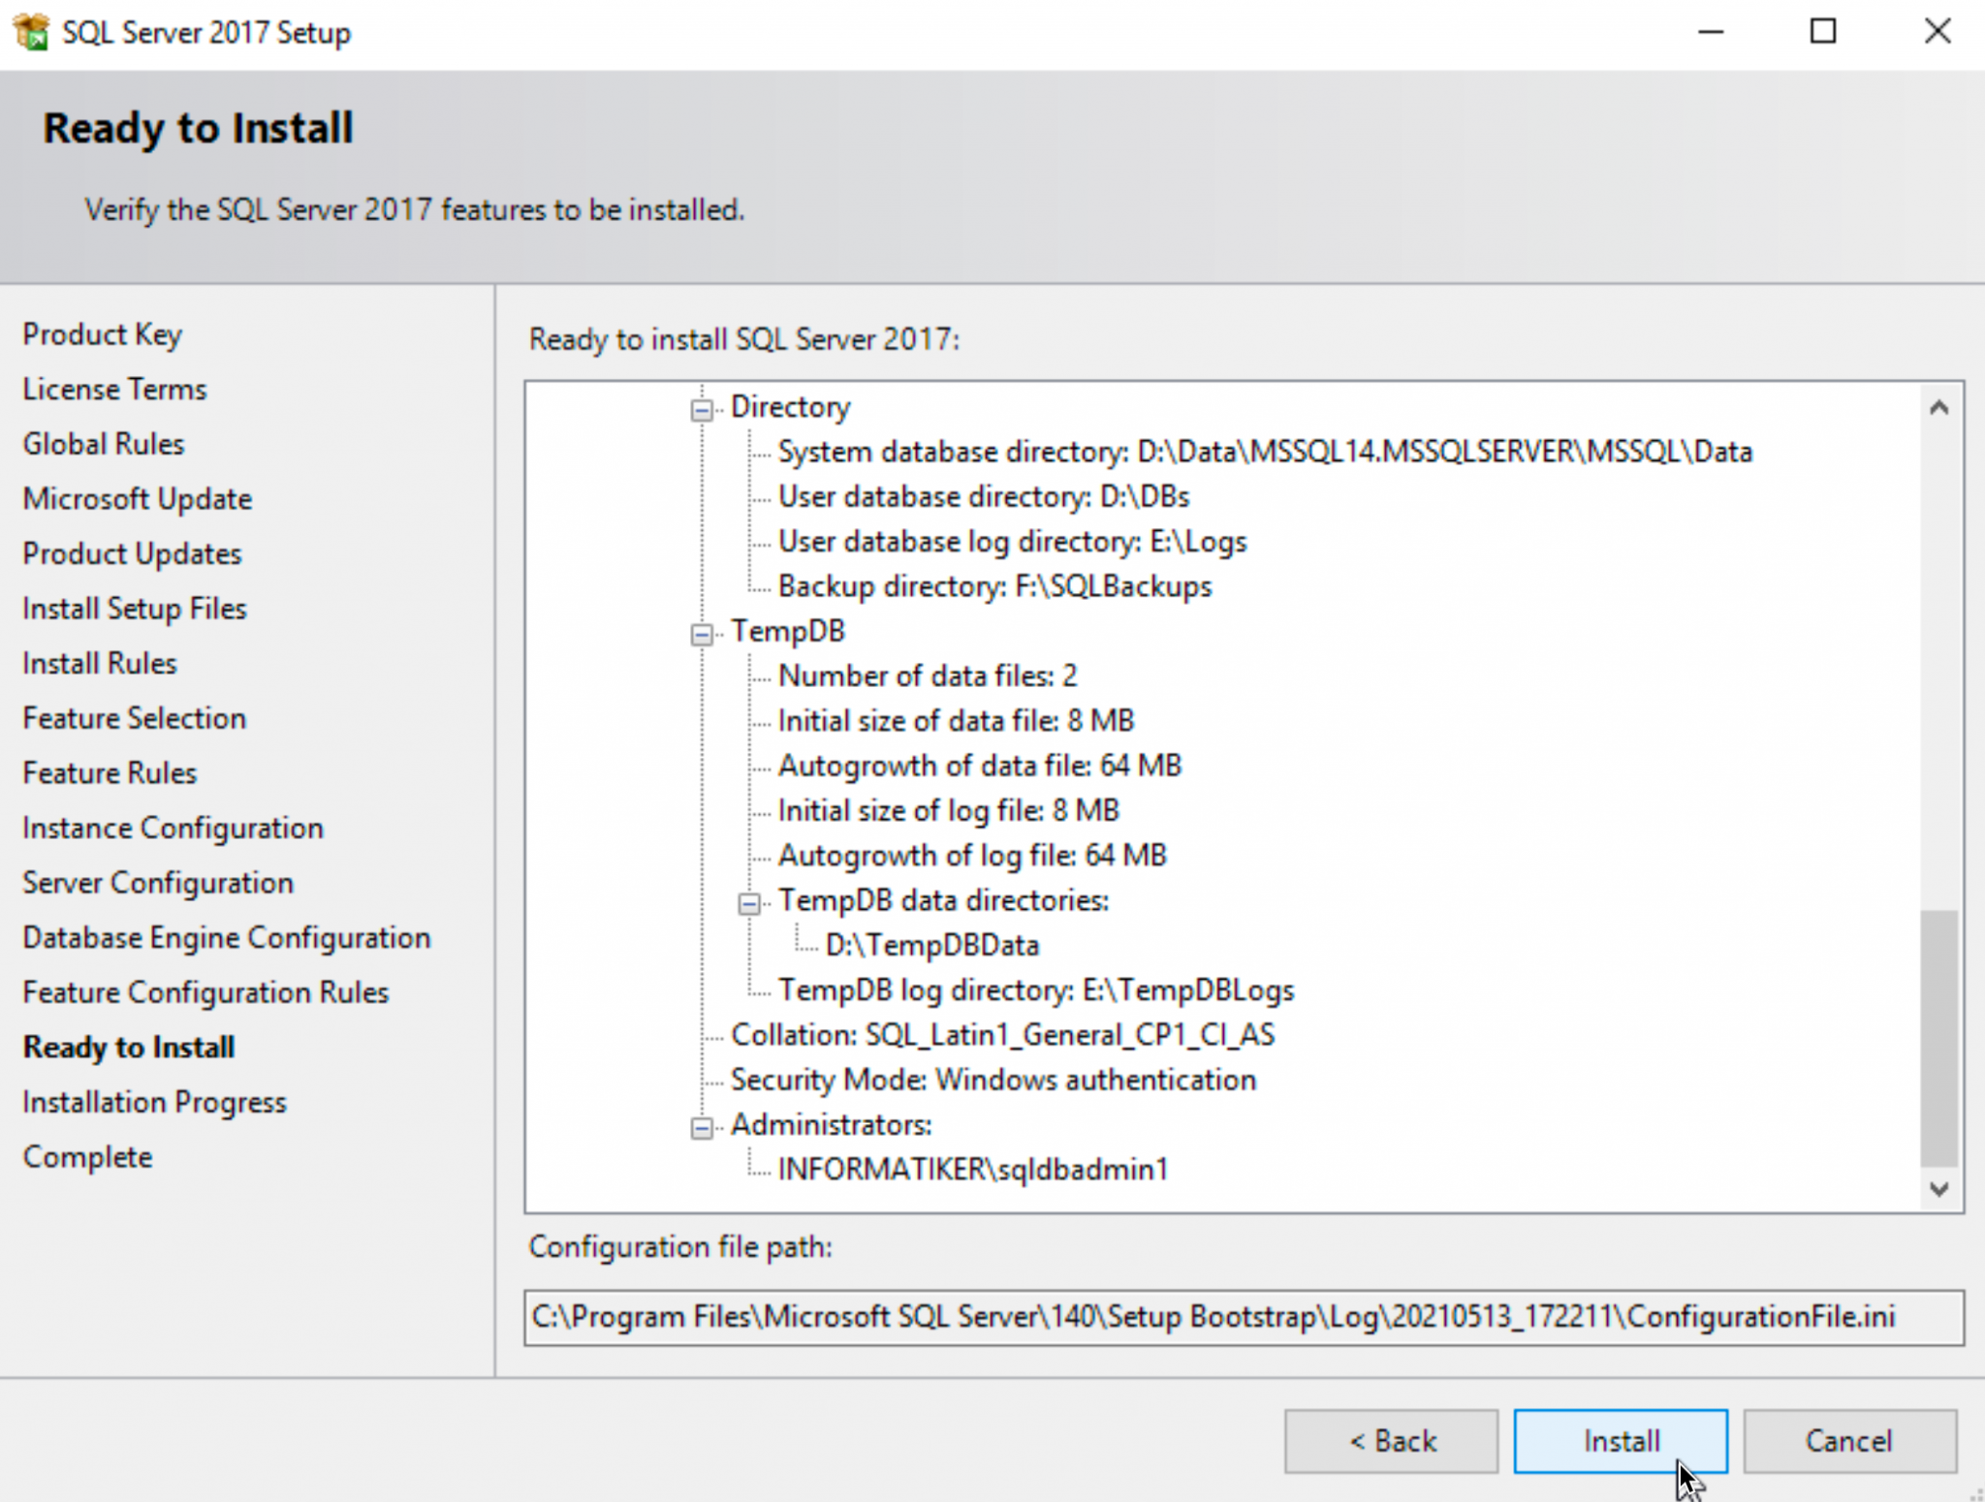Select the Product Key step

pyautogui.click(x=102, y=333)
